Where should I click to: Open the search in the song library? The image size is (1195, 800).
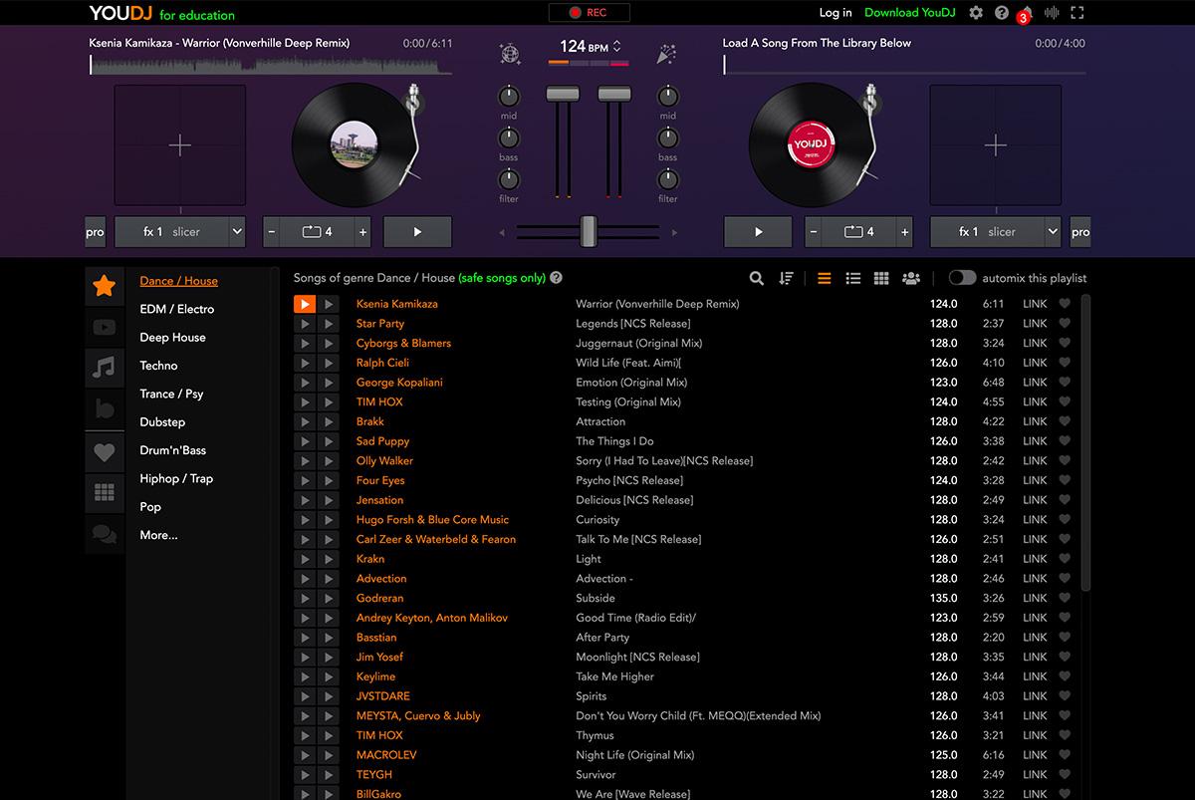(x=757, y=278)
